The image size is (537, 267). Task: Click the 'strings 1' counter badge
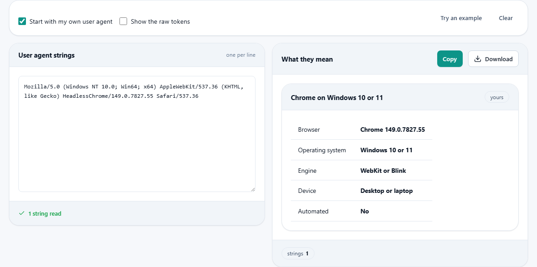tap(298, 254)
